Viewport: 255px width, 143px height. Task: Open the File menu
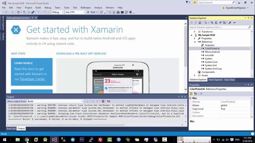[x=4, y=8]
